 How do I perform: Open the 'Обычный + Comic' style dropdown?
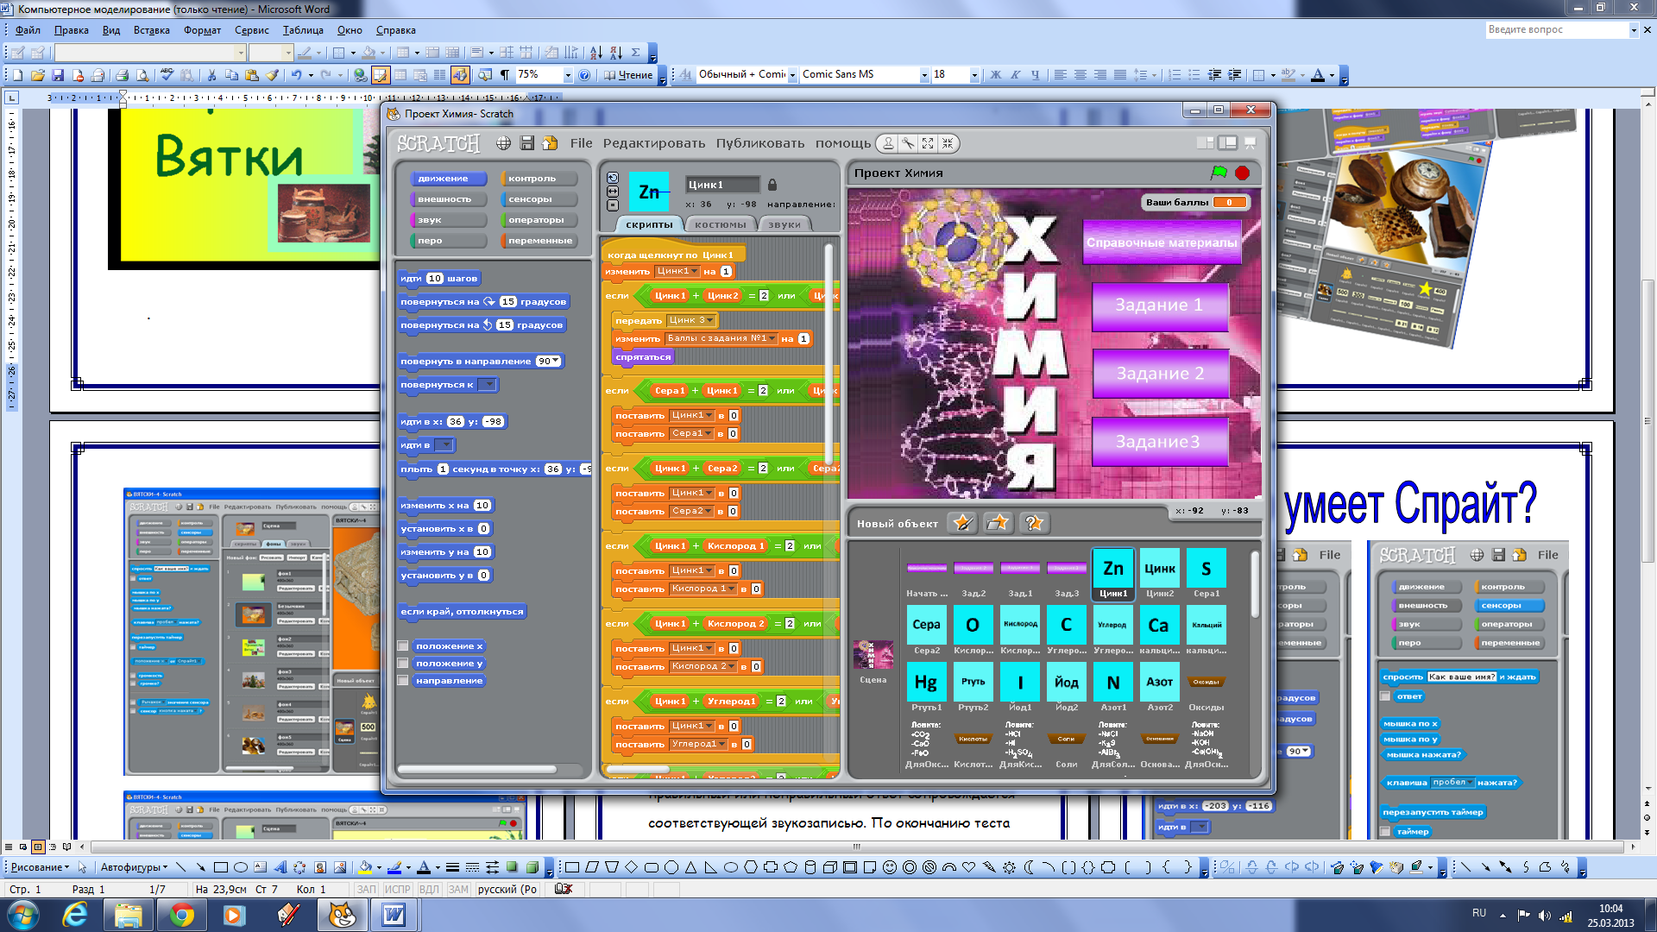click(791, 75)
